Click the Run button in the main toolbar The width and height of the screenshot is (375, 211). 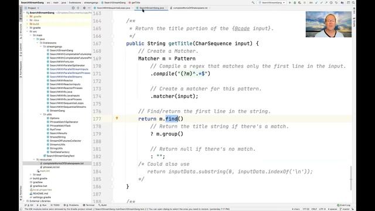289,2
